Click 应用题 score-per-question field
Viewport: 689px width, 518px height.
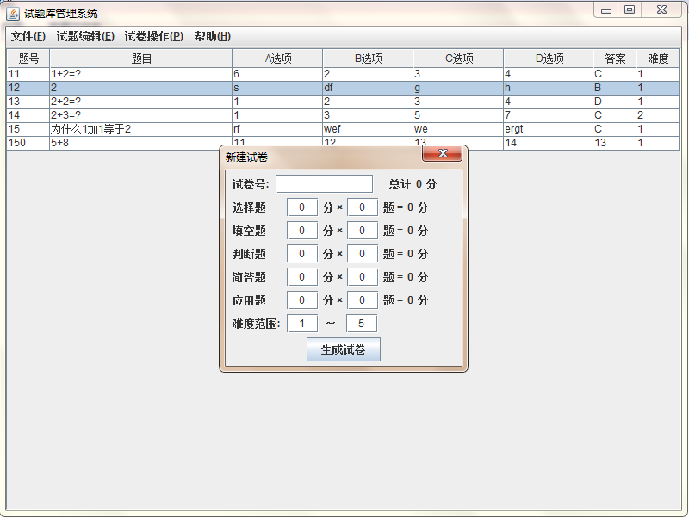coord(302,300)
